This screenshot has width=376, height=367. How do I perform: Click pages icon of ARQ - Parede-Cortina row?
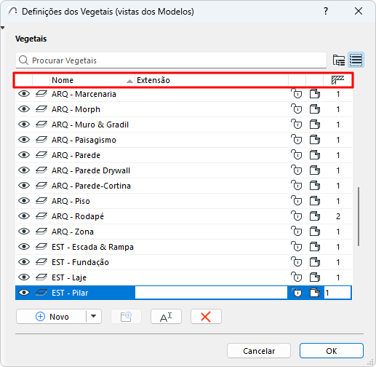315,186
